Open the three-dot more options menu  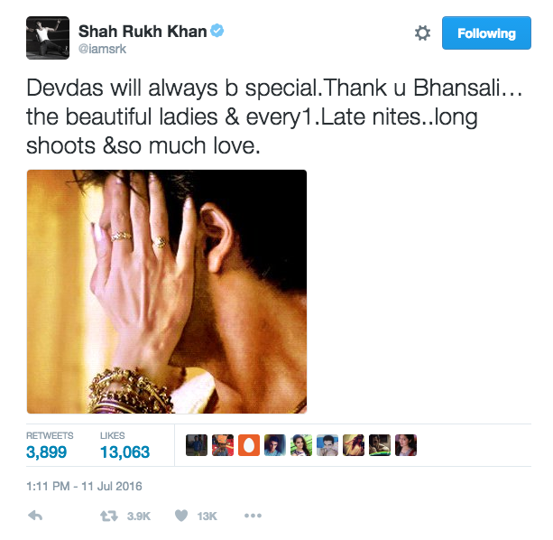click(x=253, y=516)
